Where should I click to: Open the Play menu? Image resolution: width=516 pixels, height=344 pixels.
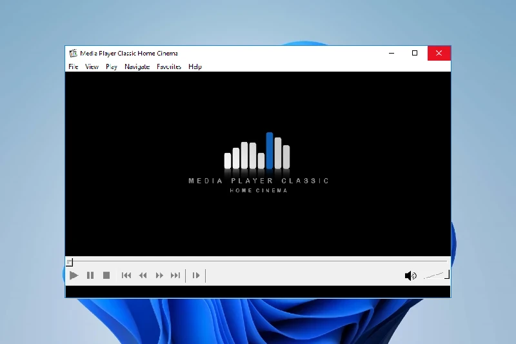tap(112, 67)
